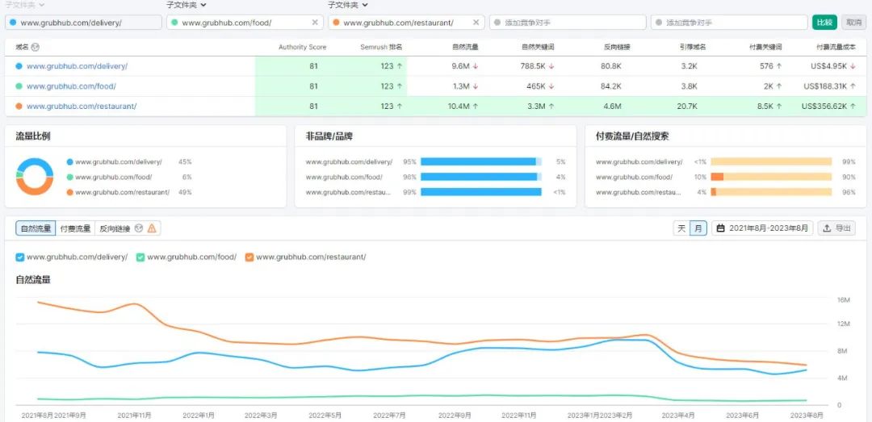The width and height of the screenshot is (872, 422).
Task: Click the 付费关键词 column header
Action: (765, 48)
